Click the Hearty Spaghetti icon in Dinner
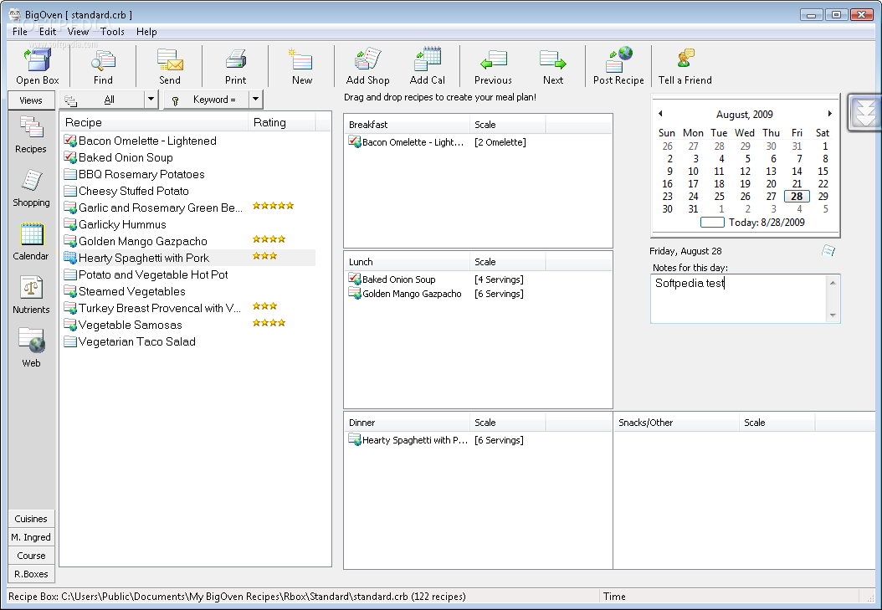This screenshot has width=882, height=610. pyautogui.click(x=354, y=439)
